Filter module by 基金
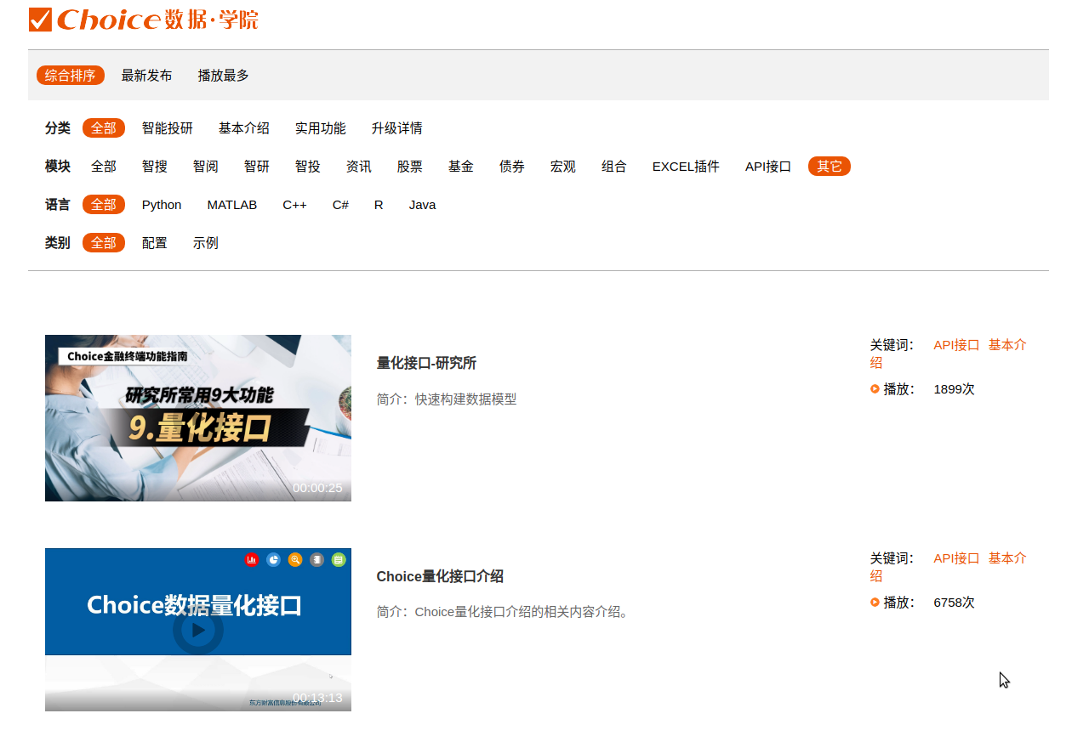The width and height of the screenshot is (1089, 736). click(x=461, y=166)
